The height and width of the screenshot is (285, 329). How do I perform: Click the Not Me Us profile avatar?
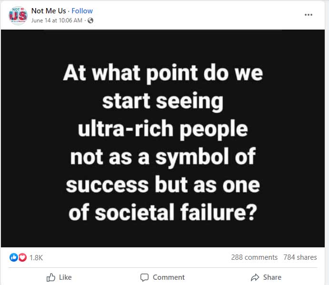click(18, 15)
